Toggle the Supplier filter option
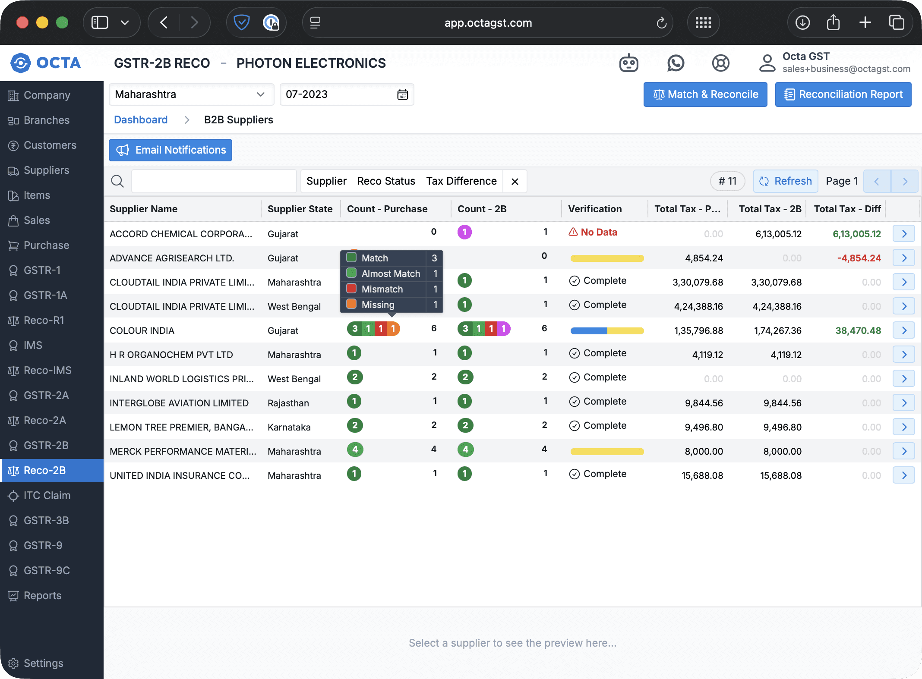 click(326, 181)
